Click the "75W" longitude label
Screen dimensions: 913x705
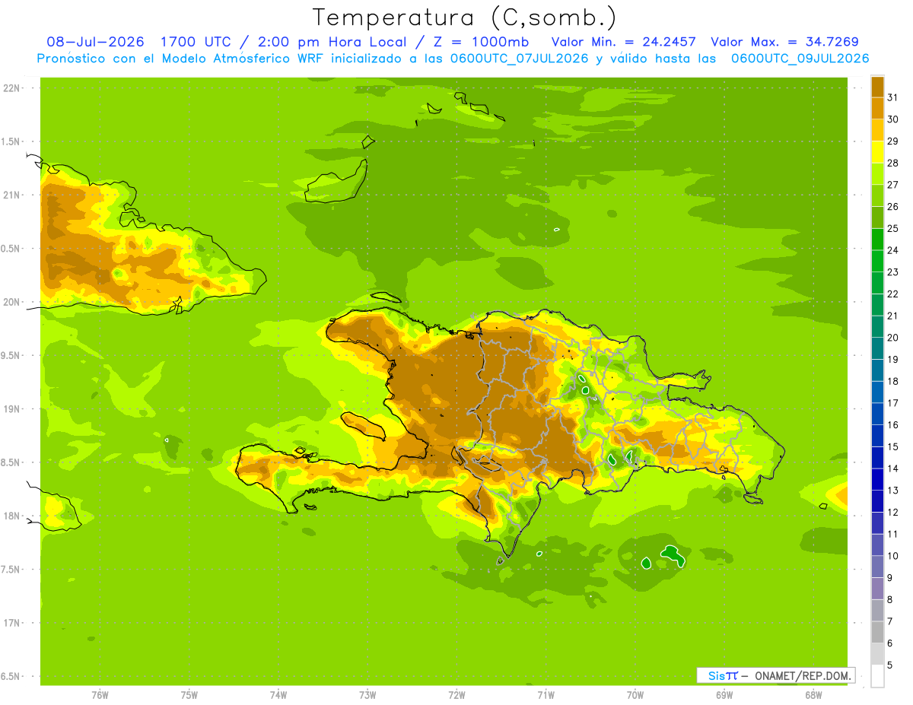[189, 694]
